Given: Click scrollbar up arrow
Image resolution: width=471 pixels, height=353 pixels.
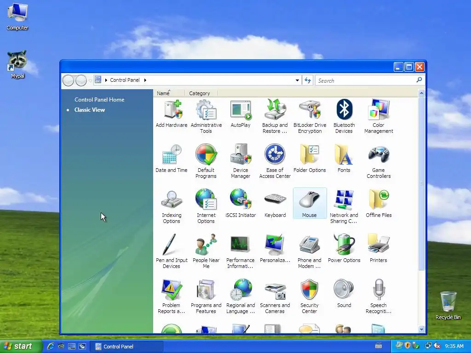Looking at the screenshot, I should [421, 93].
